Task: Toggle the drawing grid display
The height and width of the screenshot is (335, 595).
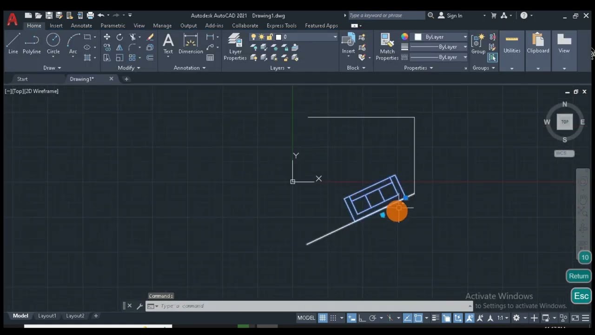Action: pos(322,318)
